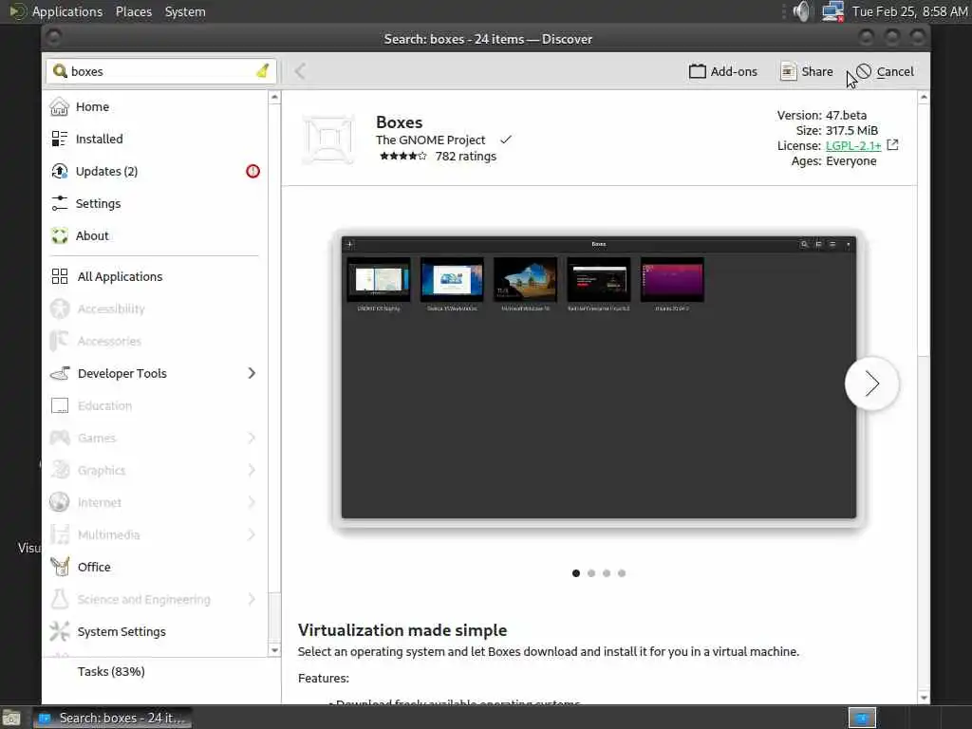Select the fourth screenshot pagination dot

pyautogui.click(x=622, y=573)
